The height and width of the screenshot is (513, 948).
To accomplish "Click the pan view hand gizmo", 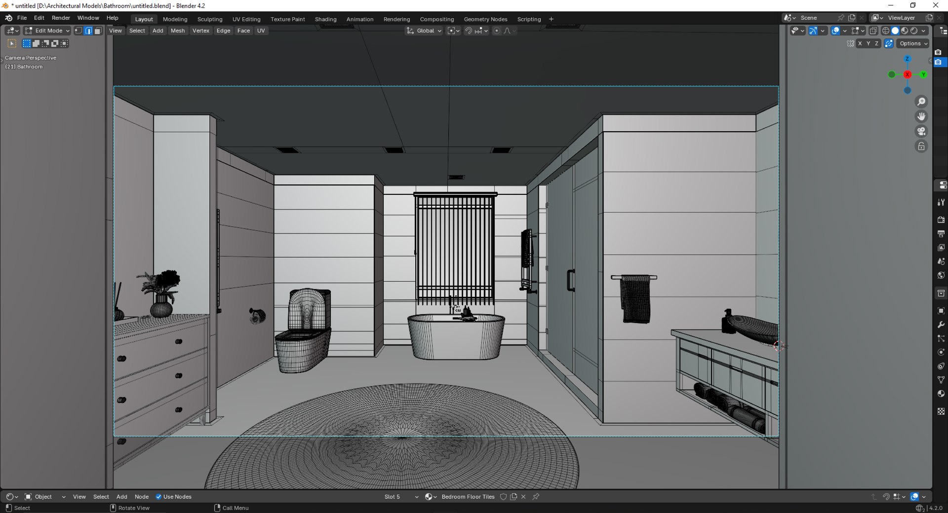I will [921, 116].
